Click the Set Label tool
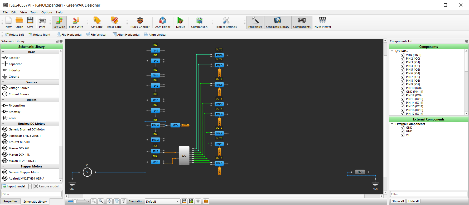This screenshot has width=469, height=205. [x=97, y=23]
